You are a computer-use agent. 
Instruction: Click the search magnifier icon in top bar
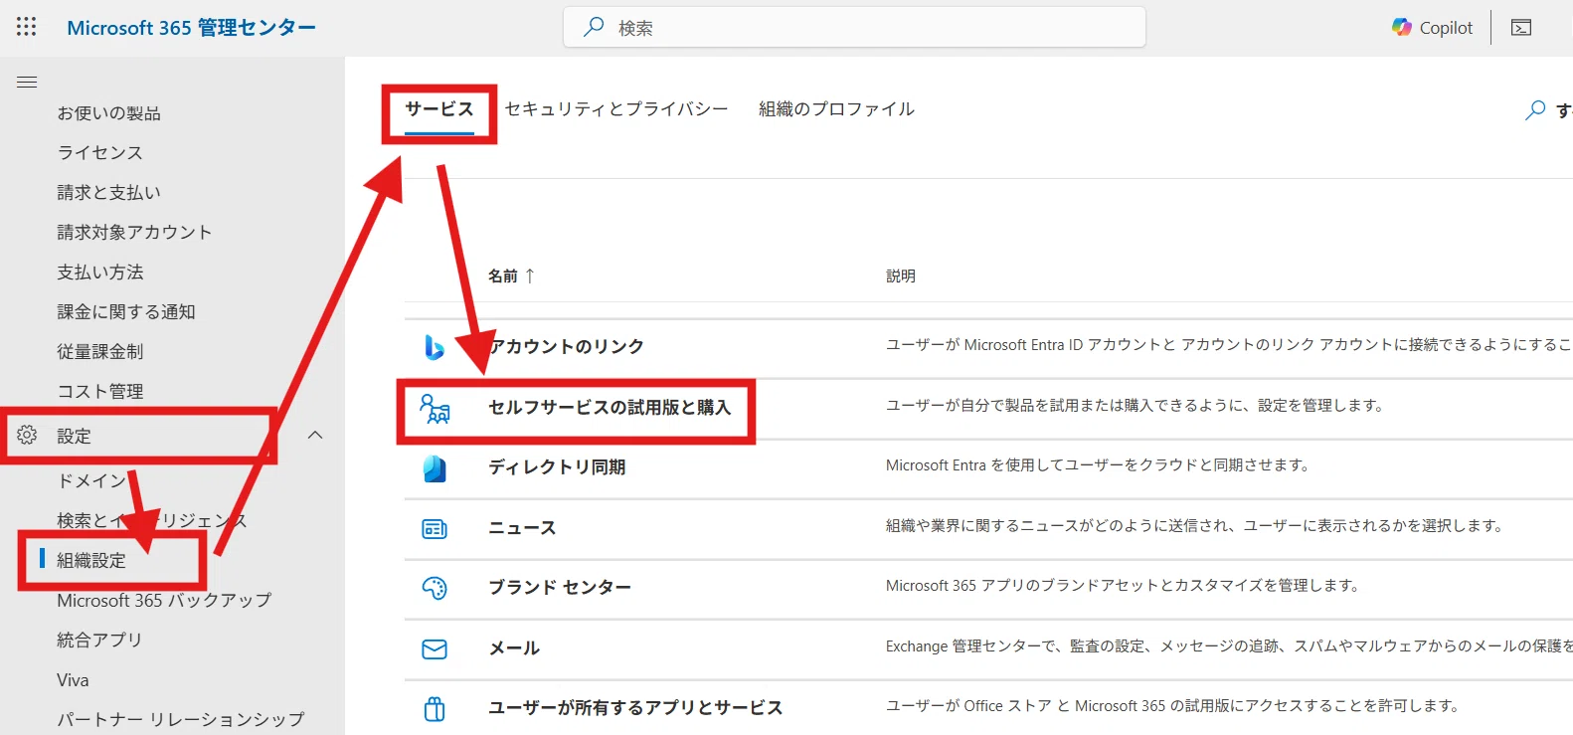tap(594, 27)
